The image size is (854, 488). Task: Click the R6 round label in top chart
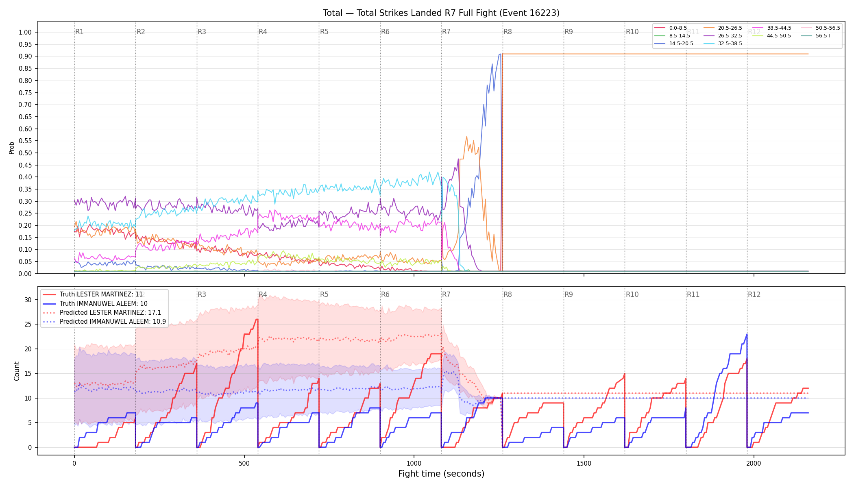tap(385, 32)
